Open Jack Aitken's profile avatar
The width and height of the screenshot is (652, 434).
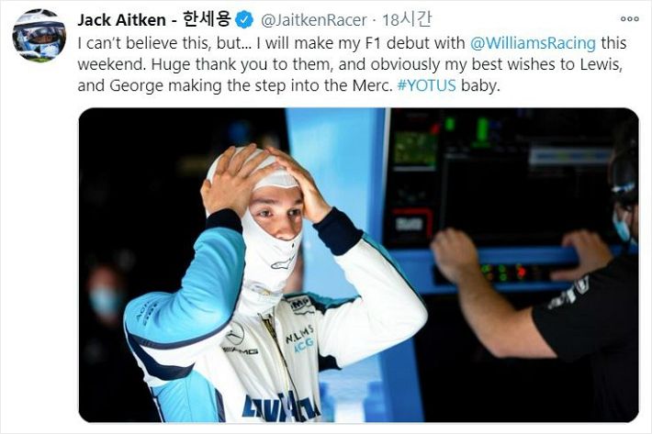pyautogui.click(x=39, y=35)
